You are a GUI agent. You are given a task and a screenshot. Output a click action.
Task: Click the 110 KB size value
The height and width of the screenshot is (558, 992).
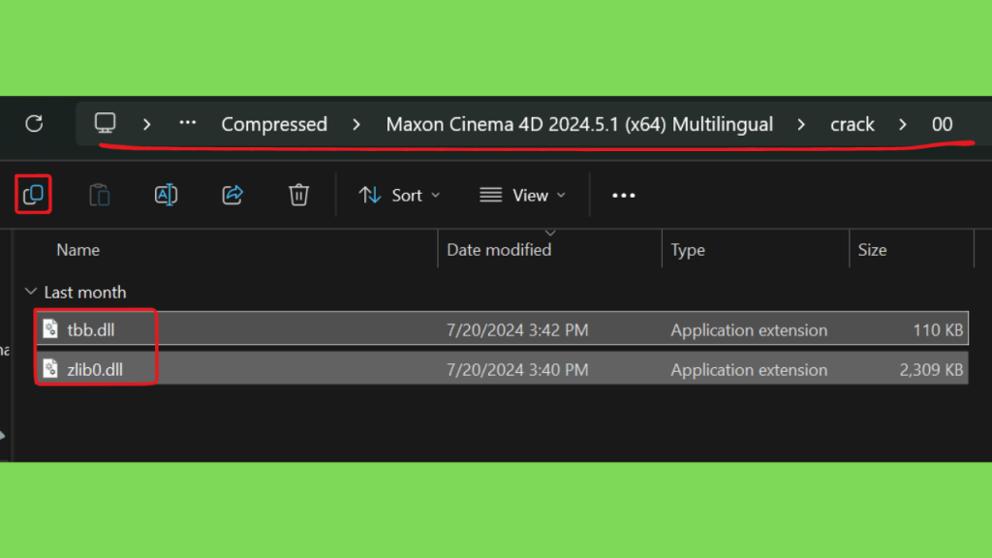(x=938, y=329)
